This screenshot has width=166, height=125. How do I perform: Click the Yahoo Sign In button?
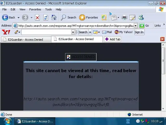click(x=139, y=32)
